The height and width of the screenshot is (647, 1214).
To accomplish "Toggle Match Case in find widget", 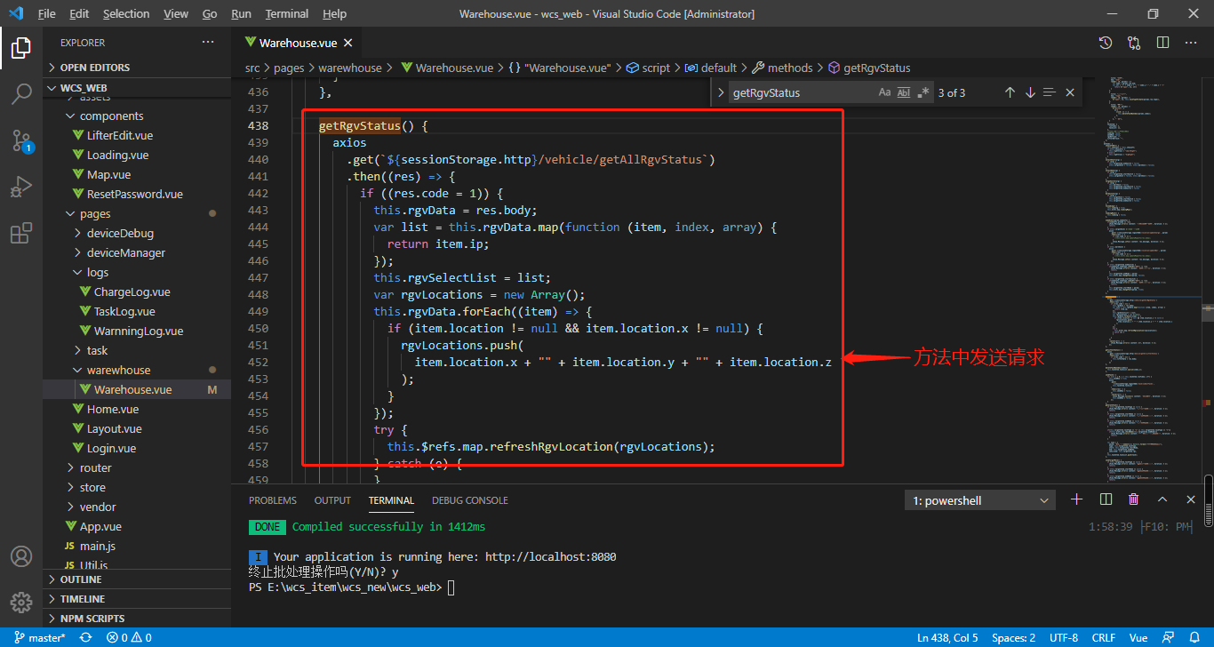I will coord(884,92).
